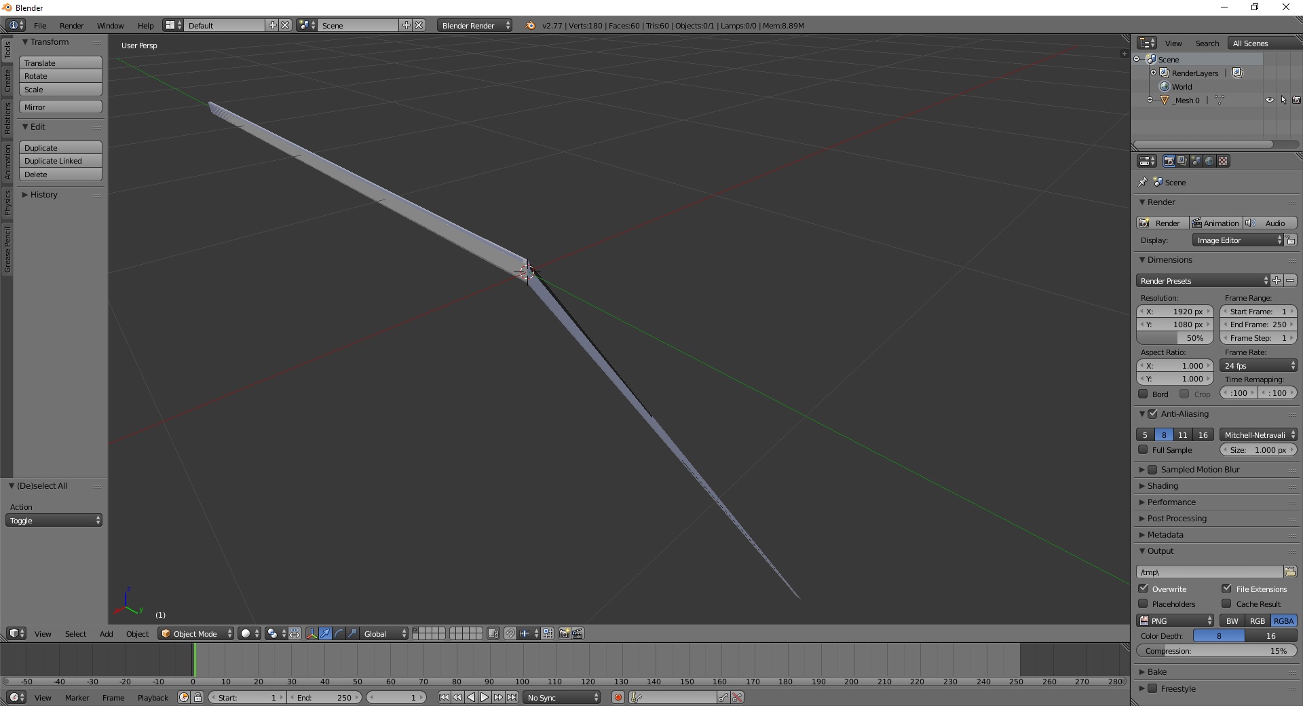Disable the Anti-Aliasing checkbox
The width and height of the screenshot is (1303, 706).
coord(1152,413)
